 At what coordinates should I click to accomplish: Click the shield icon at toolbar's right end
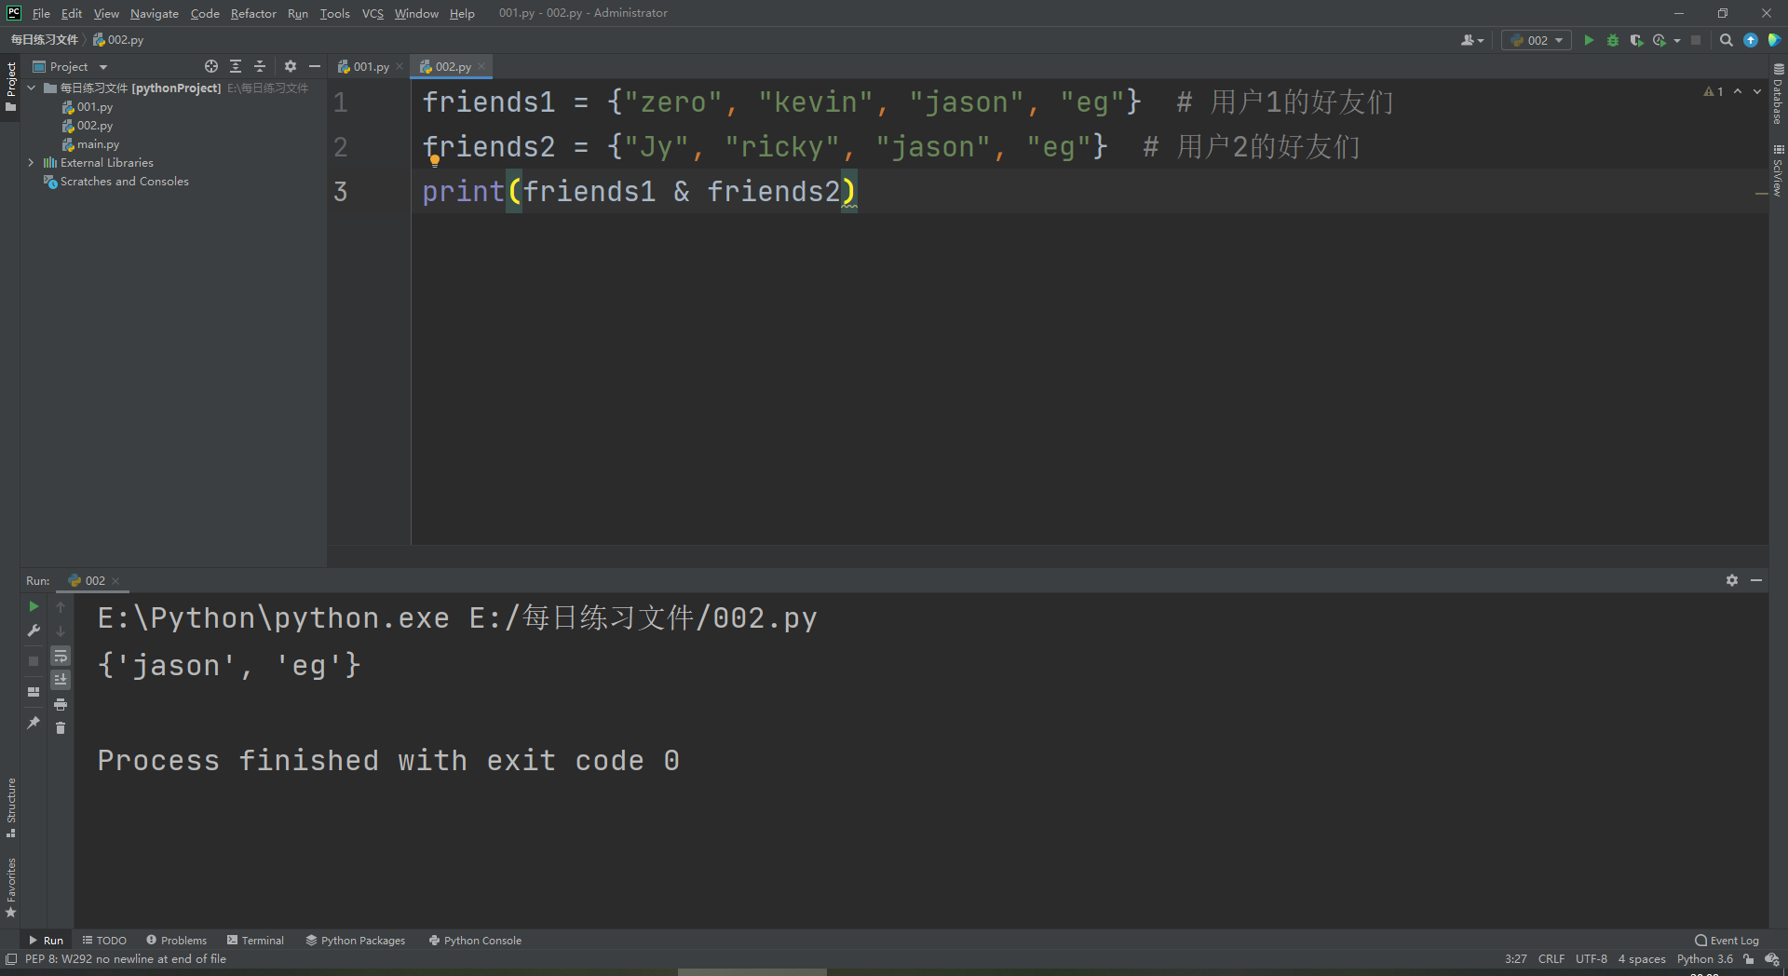(1774, 40)
